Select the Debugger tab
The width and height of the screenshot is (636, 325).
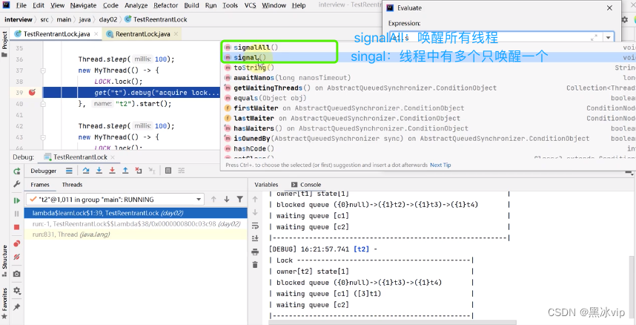pyautogui.click(x=44, y=171)
